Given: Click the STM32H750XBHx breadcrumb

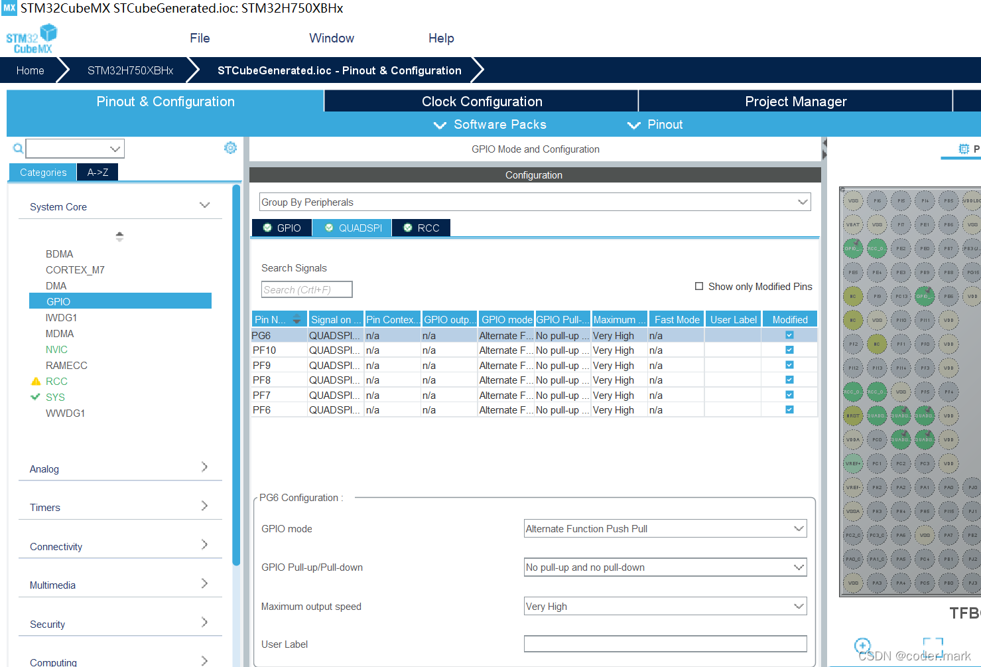Looking at the screenshot, I should click(130, 70).
